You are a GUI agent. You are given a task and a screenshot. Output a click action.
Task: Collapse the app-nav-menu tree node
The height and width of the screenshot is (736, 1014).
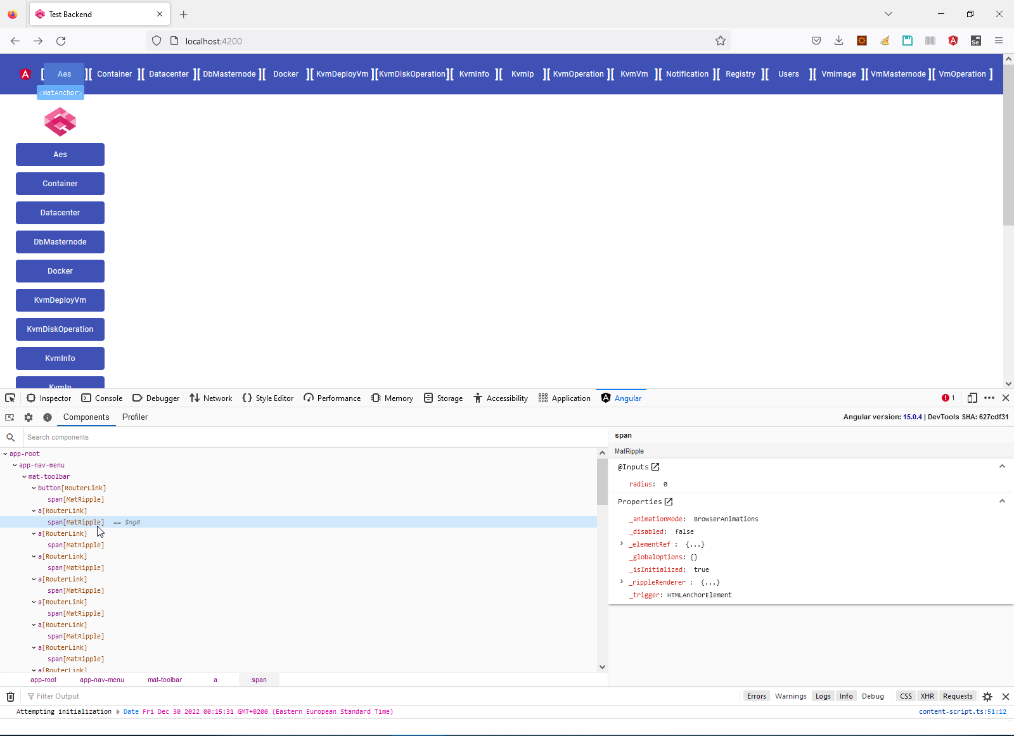(x=15, y=466)
